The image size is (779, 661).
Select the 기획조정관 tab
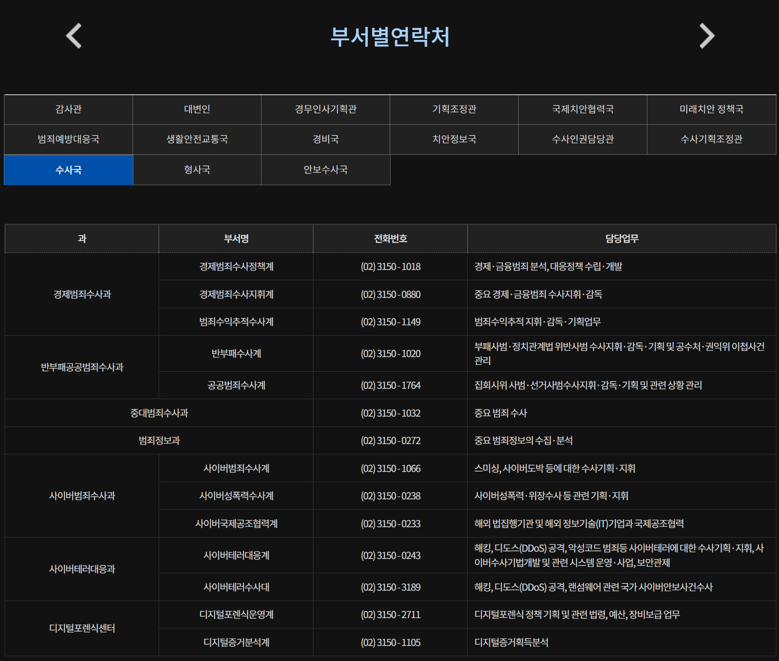click(x=454, y=109)
